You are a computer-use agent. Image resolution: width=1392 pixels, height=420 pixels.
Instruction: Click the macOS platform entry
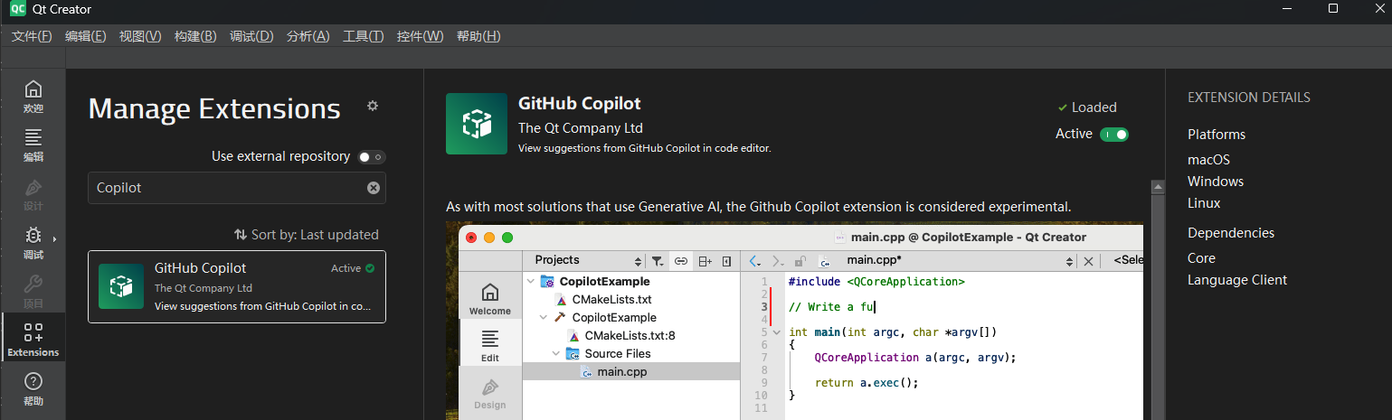(1208, 159)
